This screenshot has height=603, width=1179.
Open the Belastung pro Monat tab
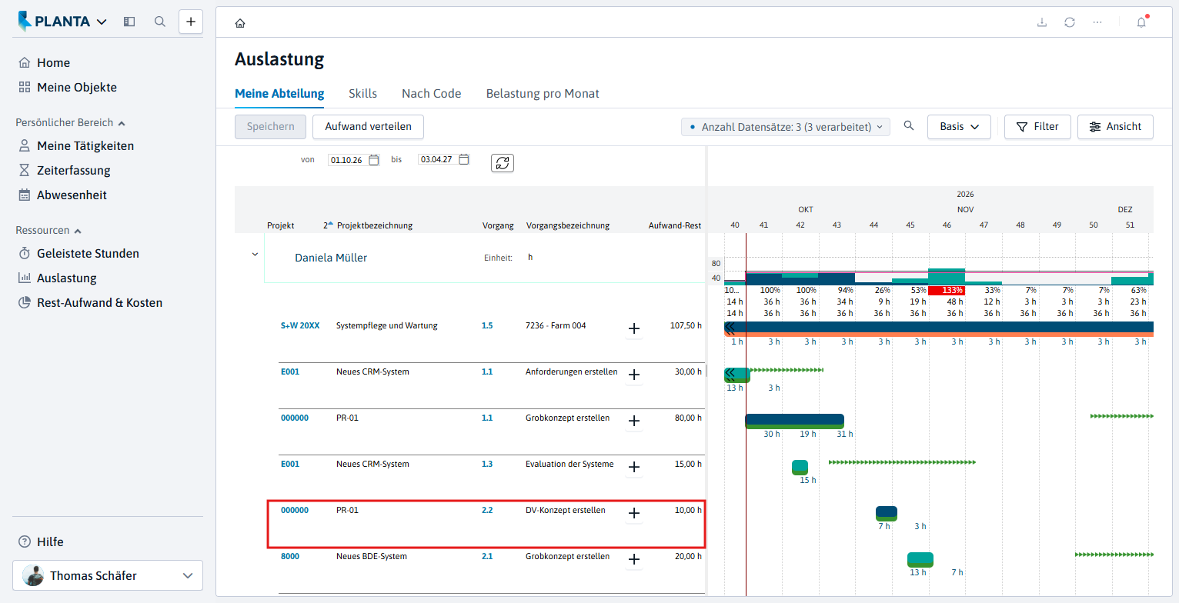pyautogui.click(x=543, y=94)
